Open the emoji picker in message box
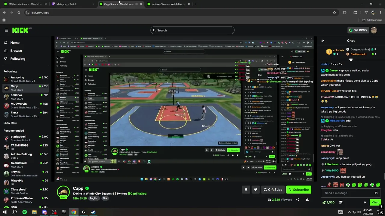The width and height of the screenshot is (385, 216). pos(376,193)
